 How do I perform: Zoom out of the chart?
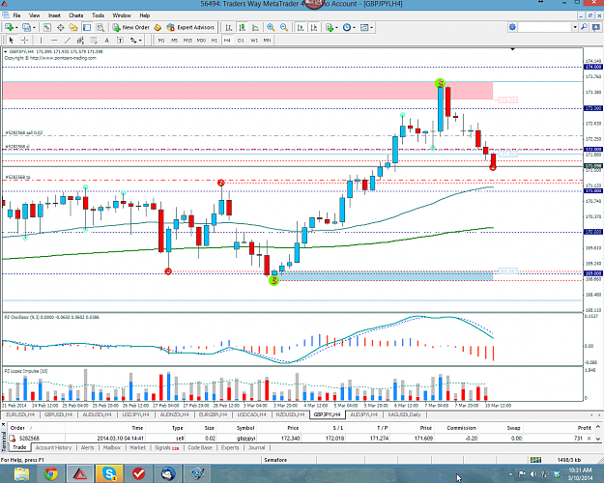(284, 27)
